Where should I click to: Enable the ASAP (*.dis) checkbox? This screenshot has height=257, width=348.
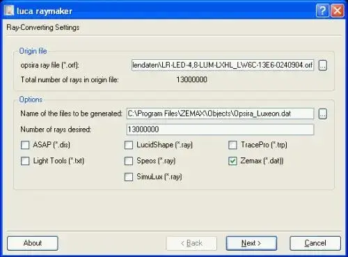point(25,145)
